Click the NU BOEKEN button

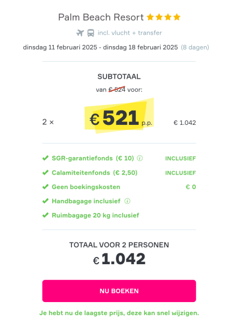coord(119,291)
